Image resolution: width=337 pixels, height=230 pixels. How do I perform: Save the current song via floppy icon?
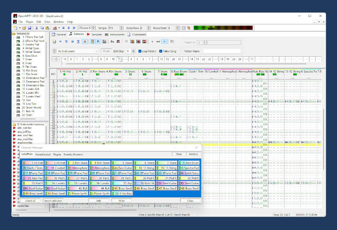(30, 28)
